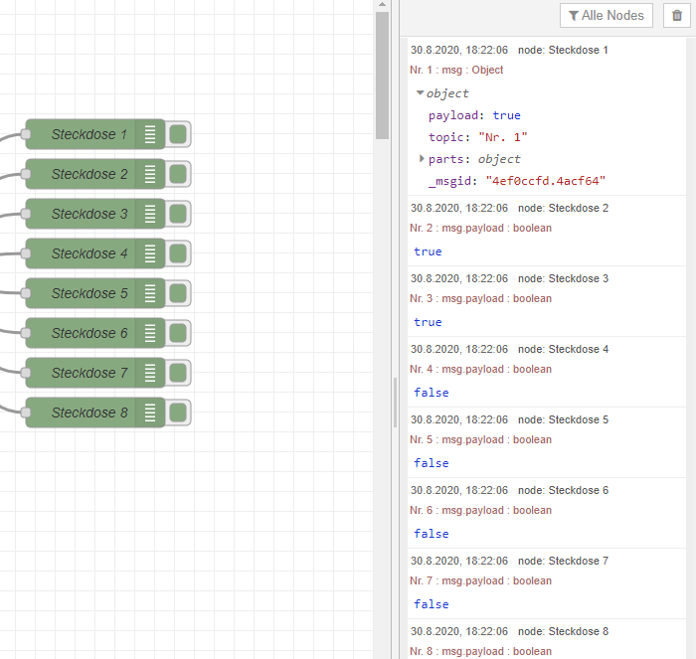Select the Steckdose 1 node label

[89, 134]
